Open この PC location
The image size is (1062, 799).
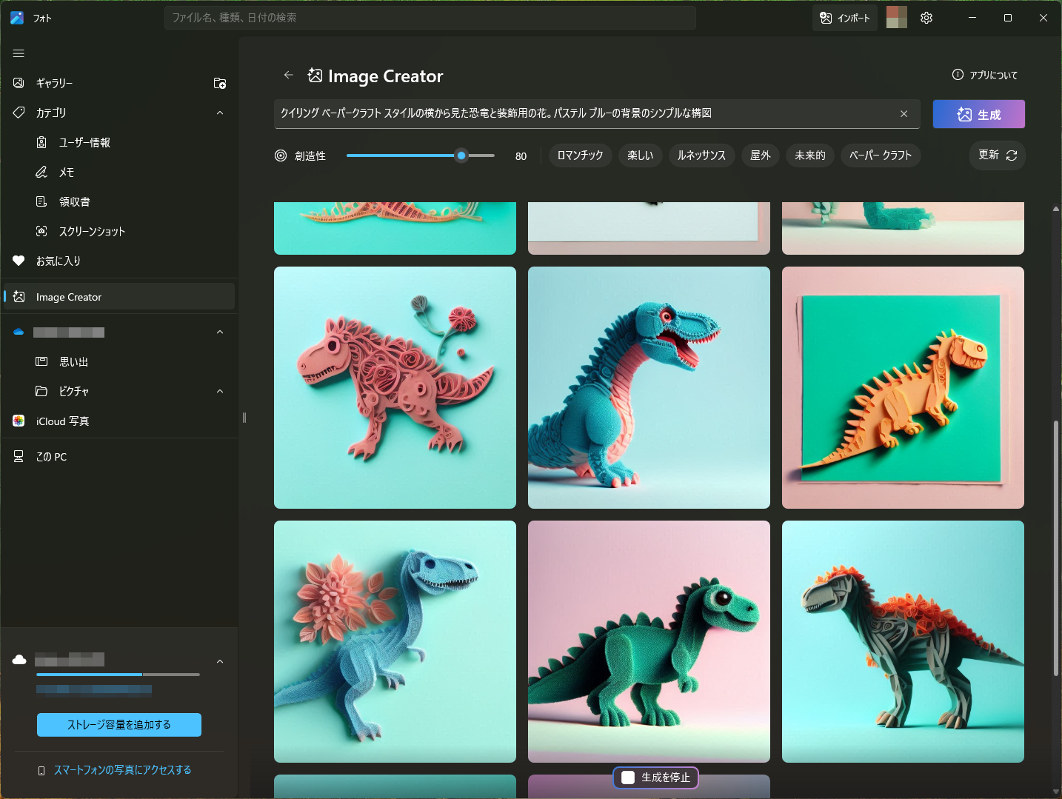click(x=118, y=456)
